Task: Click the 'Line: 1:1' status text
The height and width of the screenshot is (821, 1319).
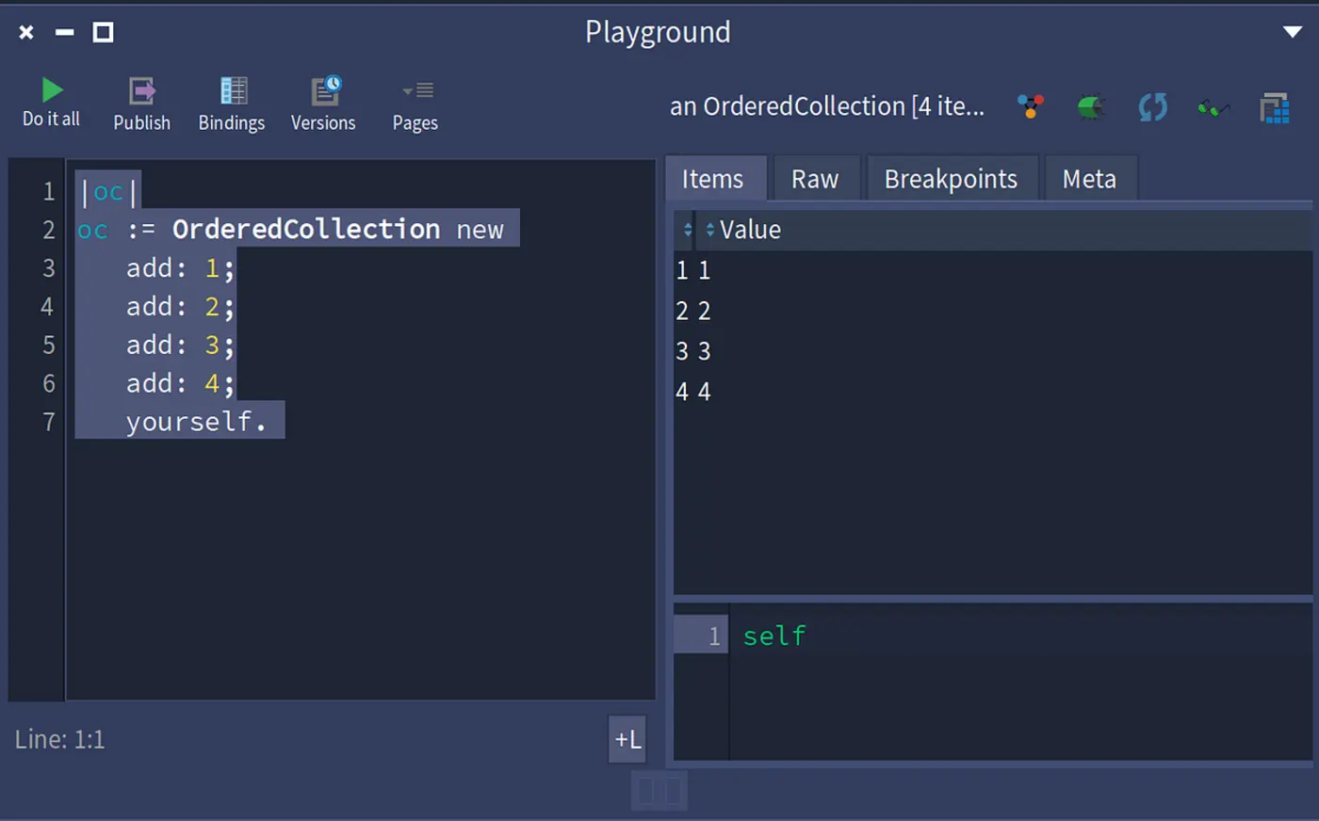Action: 59,739
